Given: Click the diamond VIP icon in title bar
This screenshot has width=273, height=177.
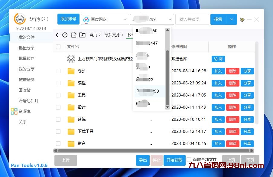Looking at the screenshot, I should pos(243,19).
